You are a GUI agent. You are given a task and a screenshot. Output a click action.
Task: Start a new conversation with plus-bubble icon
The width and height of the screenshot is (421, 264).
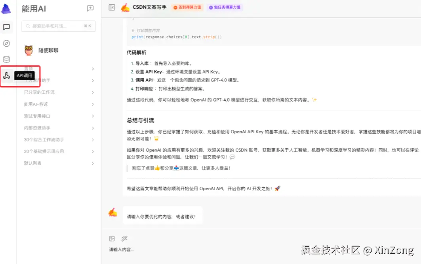tap(90, 8)
